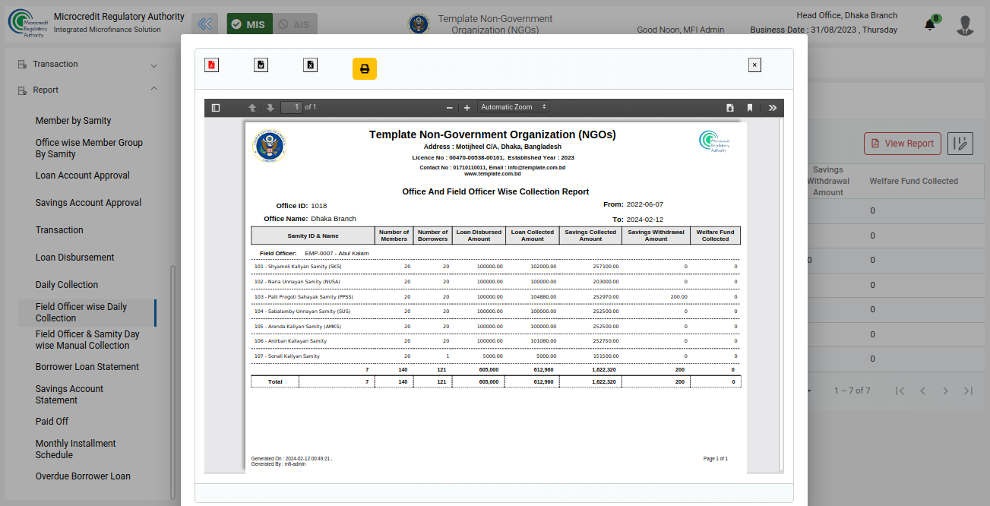This screenshot has width=990, height=506.
Task: Click the yellow print button
Action: pyautogui.click(x=365, y=68)
